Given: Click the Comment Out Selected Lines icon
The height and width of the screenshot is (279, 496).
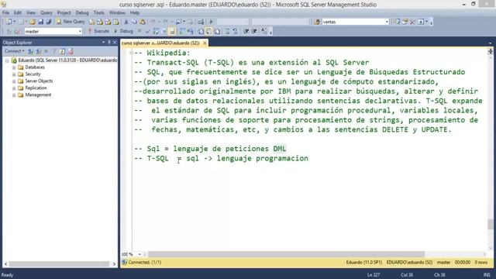Looking at the screenshot, I should point(227,31).
